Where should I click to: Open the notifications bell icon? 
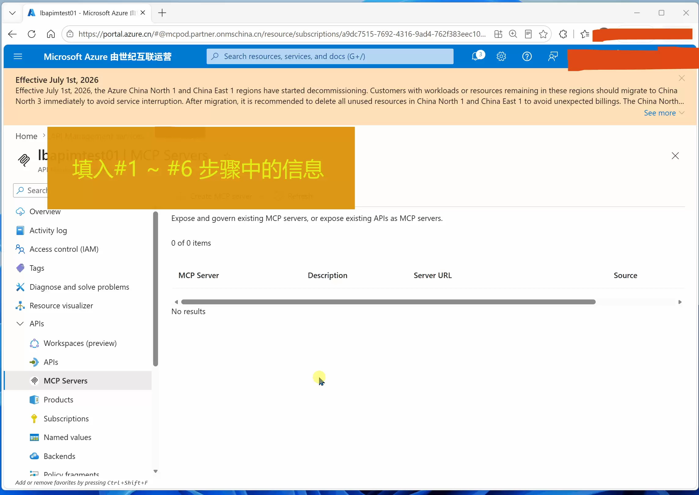point(476,57)
